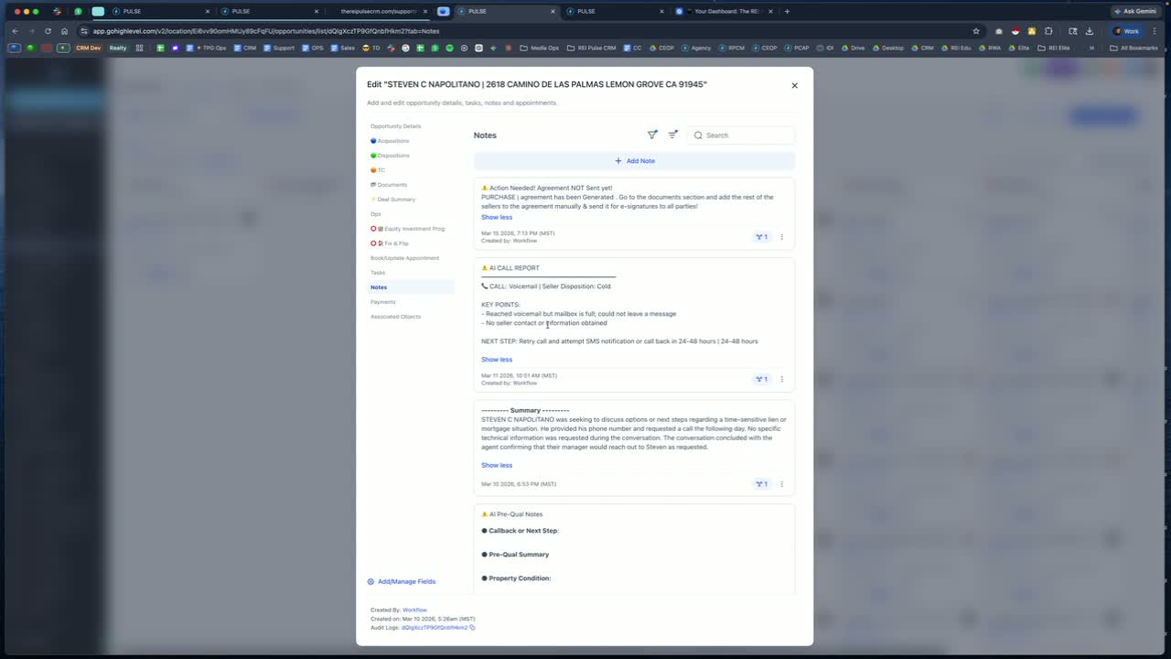Click relation count badge on Summary note
Screen dimensions: 1171x659
761,484
